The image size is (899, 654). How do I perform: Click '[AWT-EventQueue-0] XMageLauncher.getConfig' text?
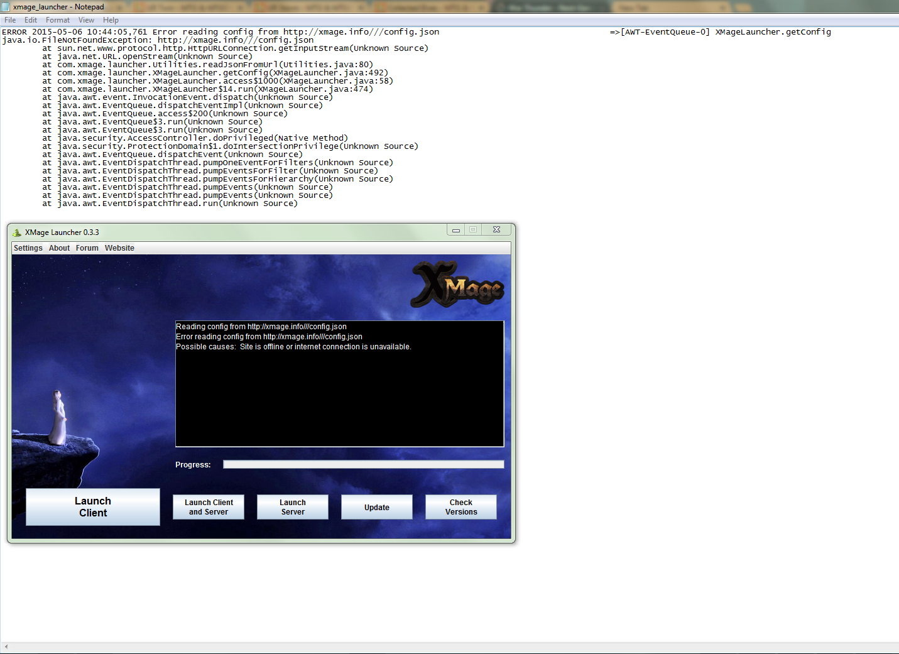pos(726,32)
